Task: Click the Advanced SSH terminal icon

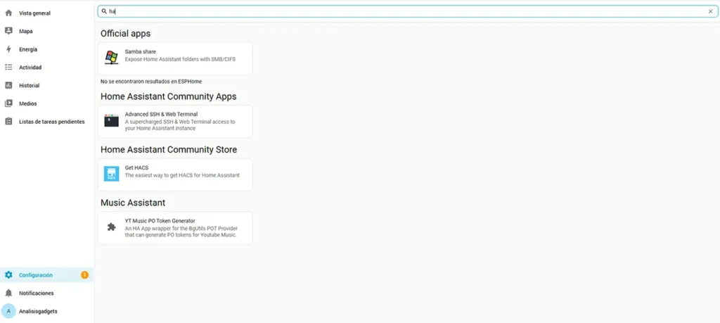Action: (x=111, y=121)
